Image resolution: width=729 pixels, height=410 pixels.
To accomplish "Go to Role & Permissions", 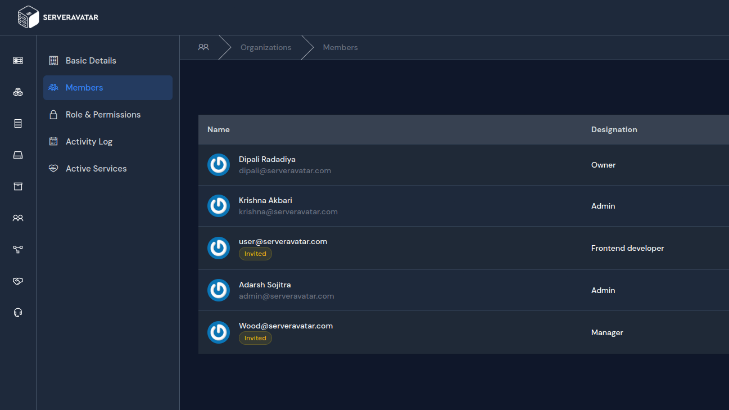I will (103, 115).
